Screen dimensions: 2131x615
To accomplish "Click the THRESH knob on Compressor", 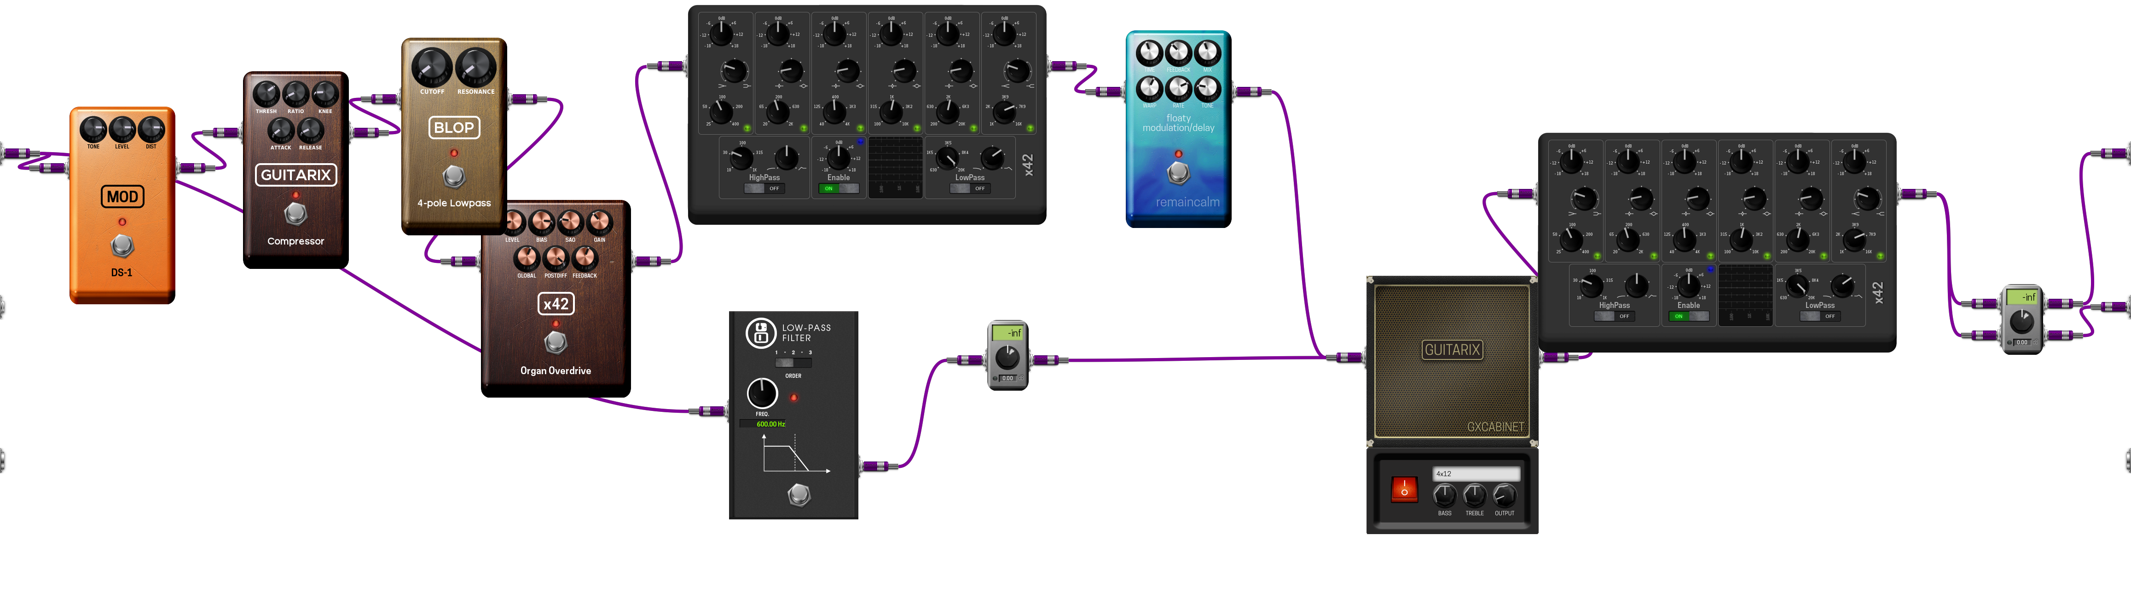I will coord(266,94).
